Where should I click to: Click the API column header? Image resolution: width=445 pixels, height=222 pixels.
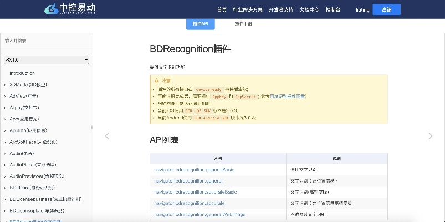(218, 159)
